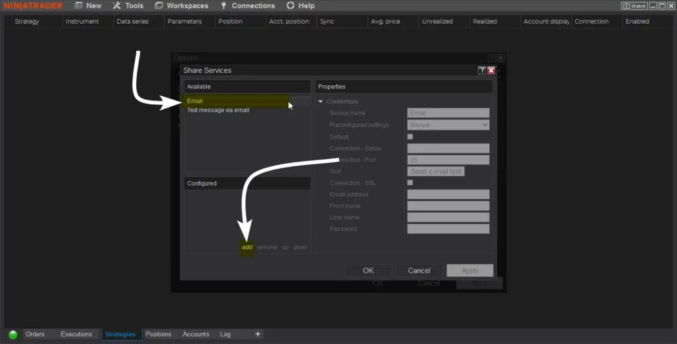Click OK in Options window behind
Viewport: 677px width, 344px height.
click(x=378, y=283)
